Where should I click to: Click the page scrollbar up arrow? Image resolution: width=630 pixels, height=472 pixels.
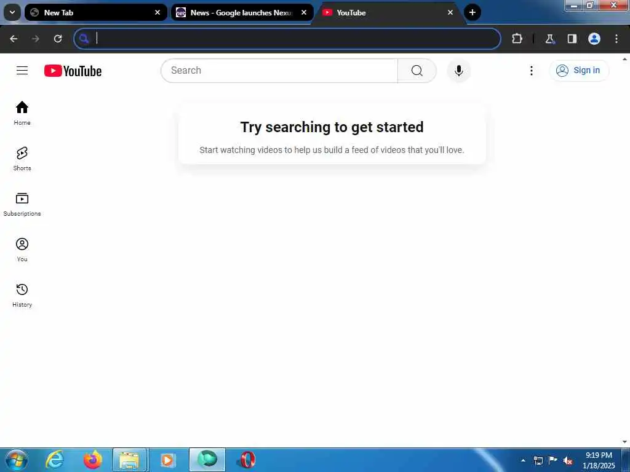[x=625, y=60]
